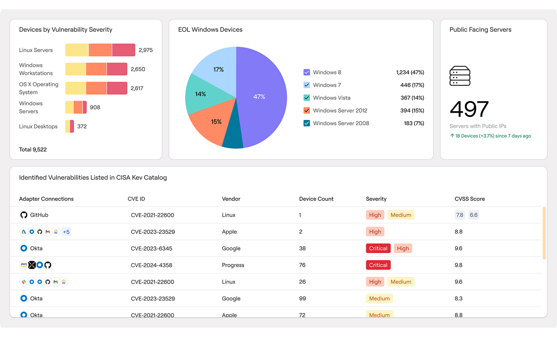The width and height of the screenshot is (557, 337).
Task: Click the Critical severity badge for CVE-2024-4358
Action: pyautogui.click(x=378, y=265)
